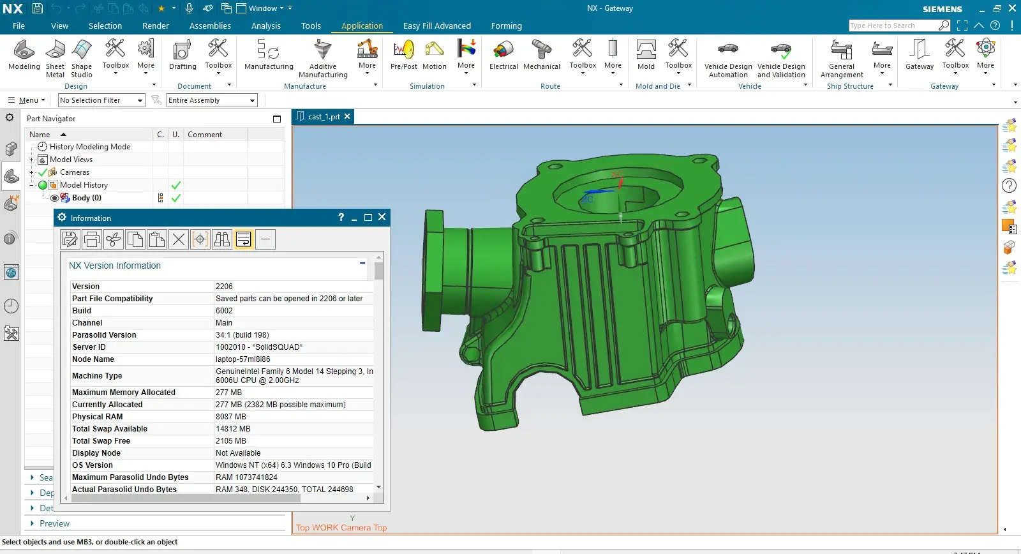Open the File menu
Screen dimensions: 1021x554
click(x=19, y=26)
